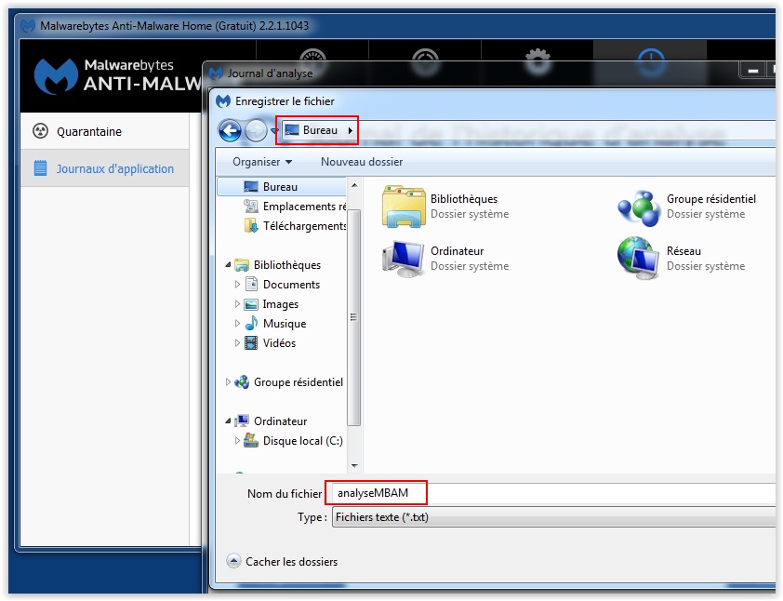Open the Malwarebytes history clock tab
The image size is (783, 601).
point(650,60)
